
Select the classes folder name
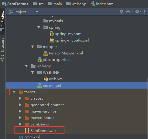tap(37, 98)
